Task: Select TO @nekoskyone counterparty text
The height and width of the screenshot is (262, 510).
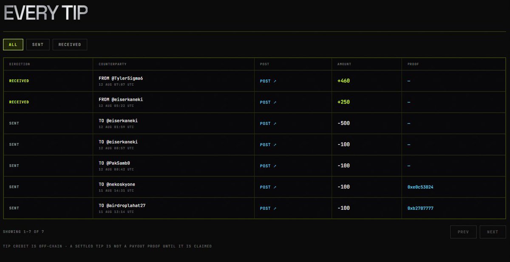Action: [x=117, y=184]
